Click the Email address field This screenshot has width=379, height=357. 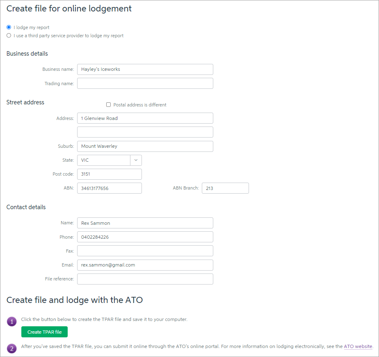tap(145, 265)
